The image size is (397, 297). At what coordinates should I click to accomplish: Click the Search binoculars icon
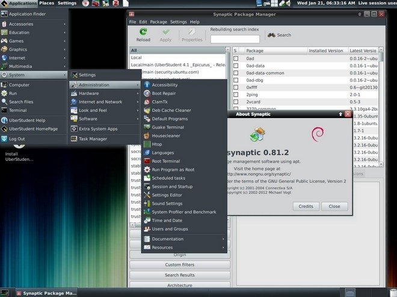click(x=271, y=35)
